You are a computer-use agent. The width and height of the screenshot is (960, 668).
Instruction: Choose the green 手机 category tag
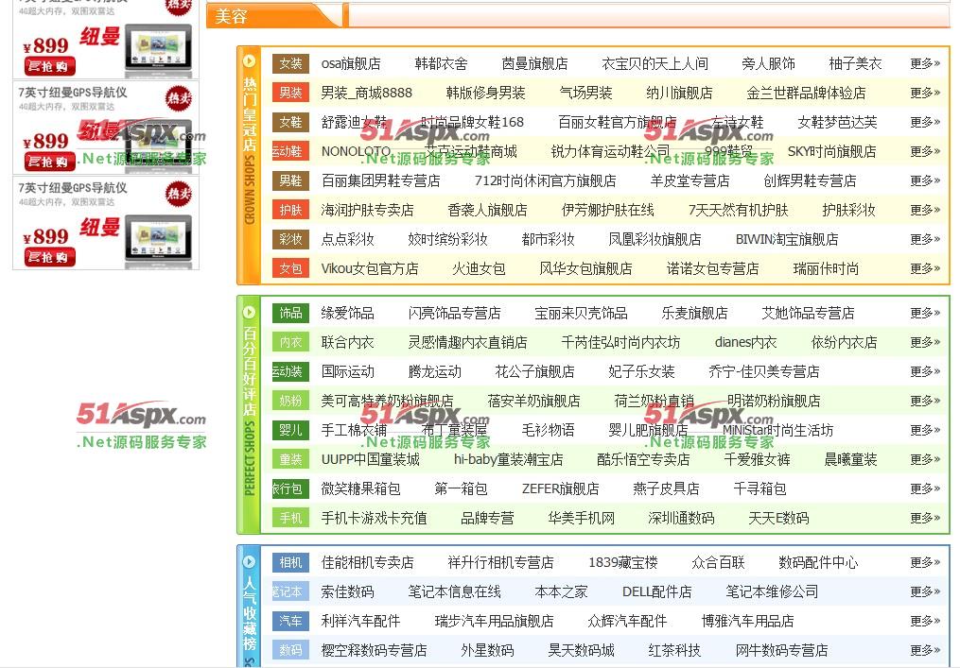tap(290, 518)
